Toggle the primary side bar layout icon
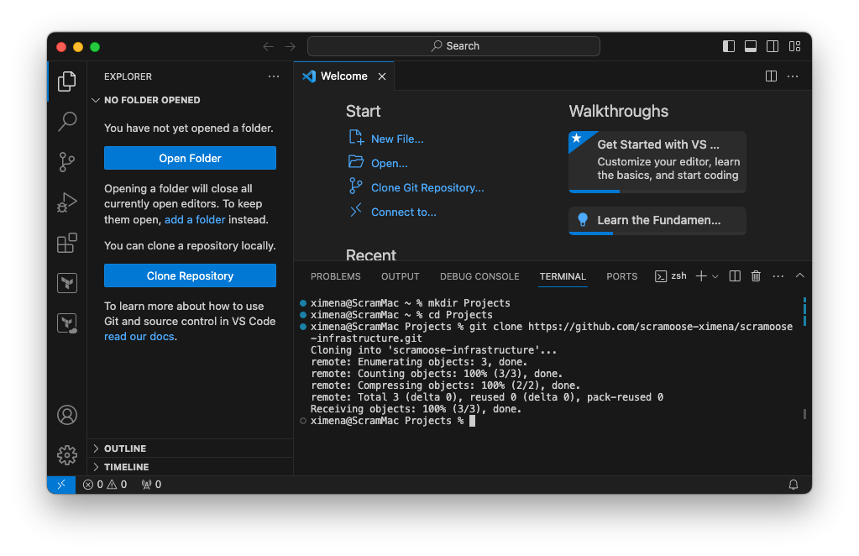The width and height of the screenshot is (859, 556). coord(729,46)
